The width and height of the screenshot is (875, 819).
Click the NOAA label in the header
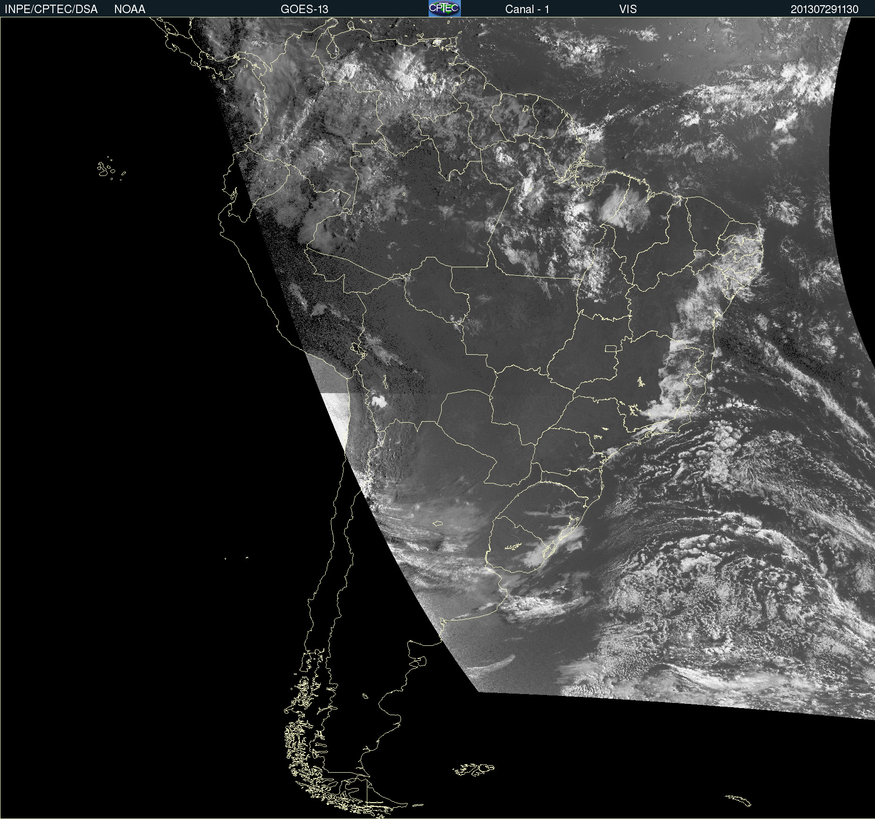click(130, 9)
